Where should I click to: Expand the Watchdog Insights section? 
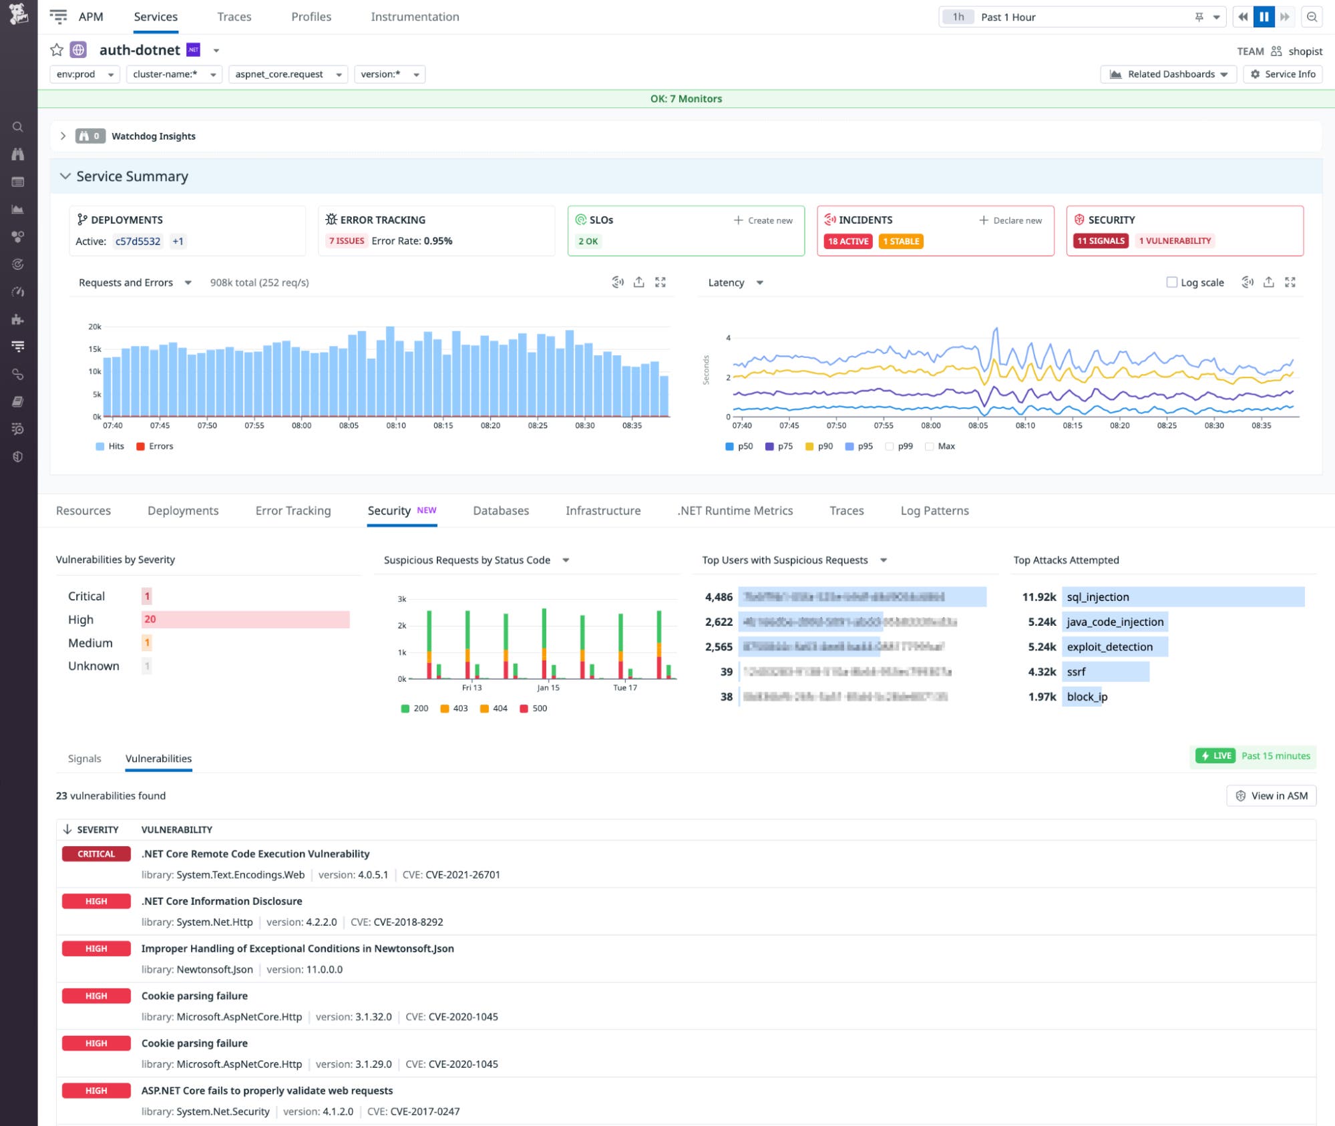click(63, 136)
